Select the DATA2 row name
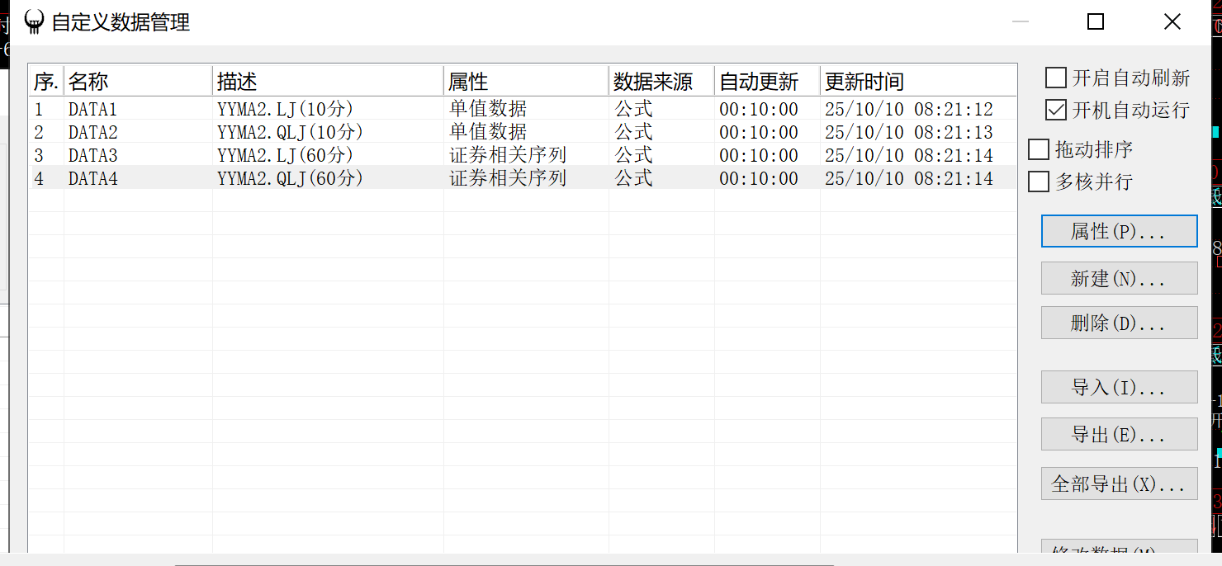 pyautogui.click(x=93, y=132)
